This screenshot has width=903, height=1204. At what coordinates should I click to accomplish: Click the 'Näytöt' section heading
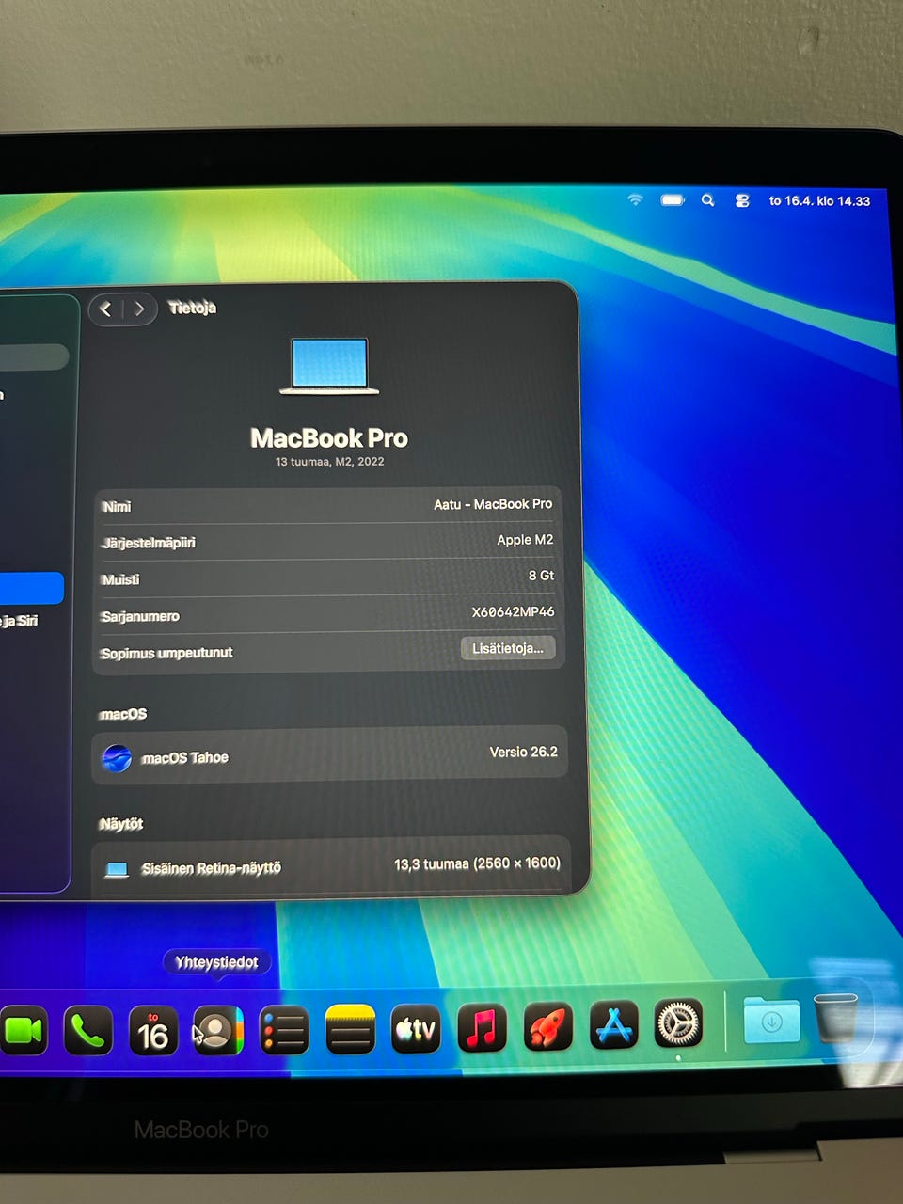point(120,824)
